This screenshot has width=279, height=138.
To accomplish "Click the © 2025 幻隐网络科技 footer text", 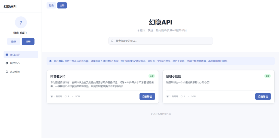I will pos(160,114).
